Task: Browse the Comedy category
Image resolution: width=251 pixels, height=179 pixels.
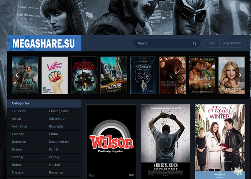Action: pyautogui.click(x=25, y=134)
